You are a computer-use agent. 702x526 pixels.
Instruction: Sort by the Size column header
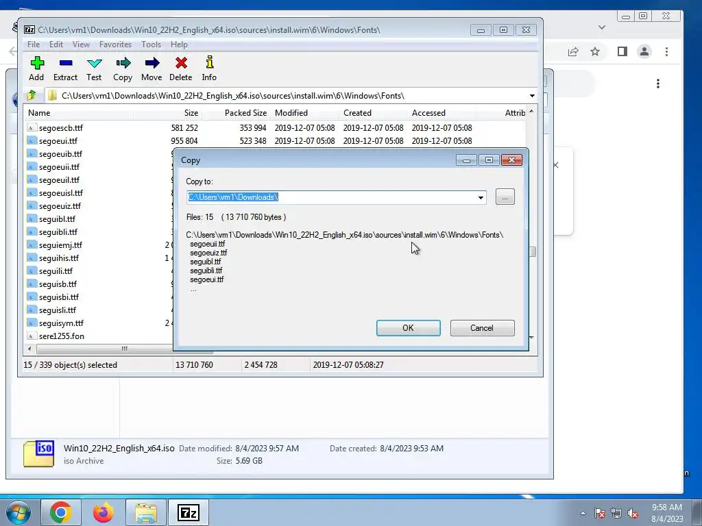[167, 113]
